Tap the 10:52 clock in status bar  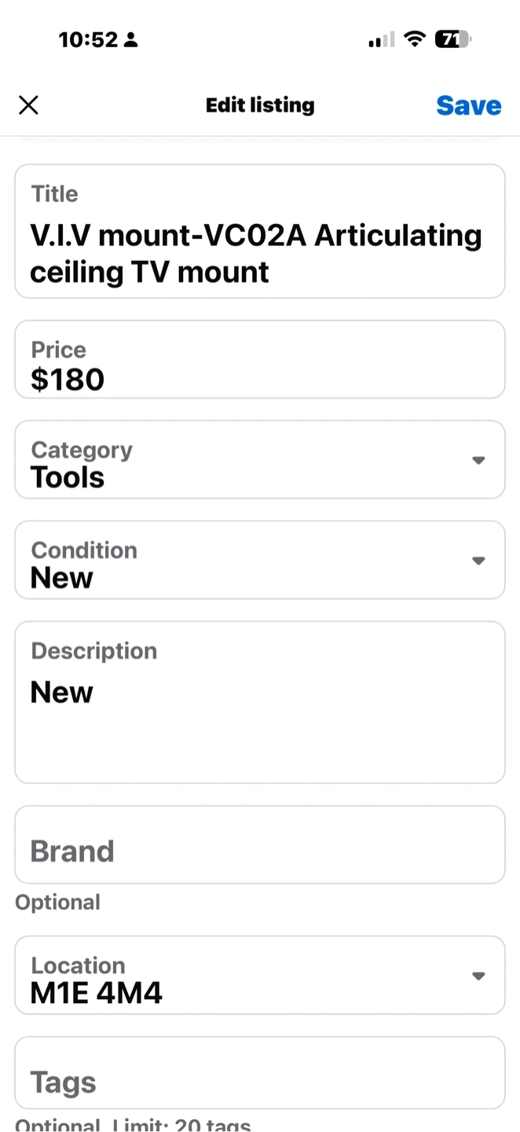point(87,39)
